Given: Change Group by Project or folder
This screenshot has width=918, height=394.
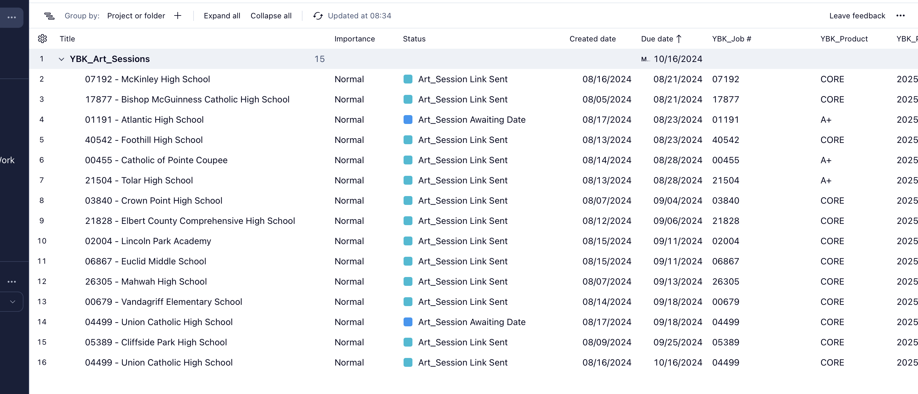Looking at the screenshot, I should [x=136, y=15].
